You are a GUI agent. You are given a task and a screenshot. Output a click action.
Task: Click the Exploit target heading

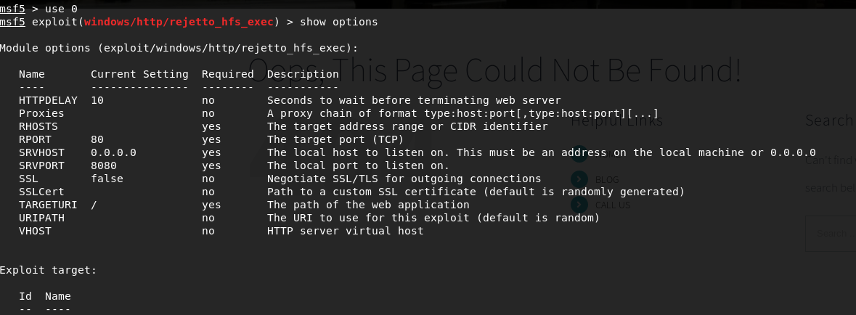pos(48,270)
